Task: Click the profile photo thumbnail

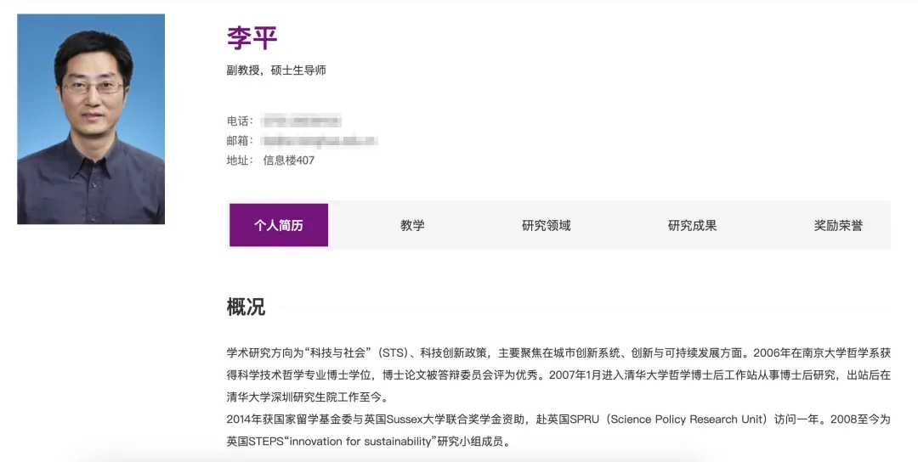Action: [x=91, y=119]
